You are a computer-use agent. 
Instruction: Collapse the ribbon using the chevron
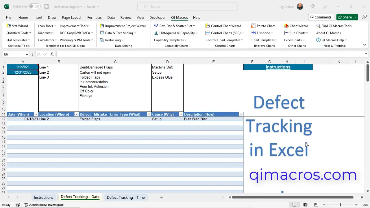tap(364, 45)
